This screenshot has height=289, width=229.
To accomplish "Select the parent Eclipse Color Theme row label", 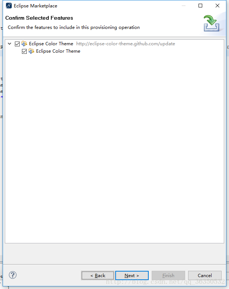I will point(51,44).
